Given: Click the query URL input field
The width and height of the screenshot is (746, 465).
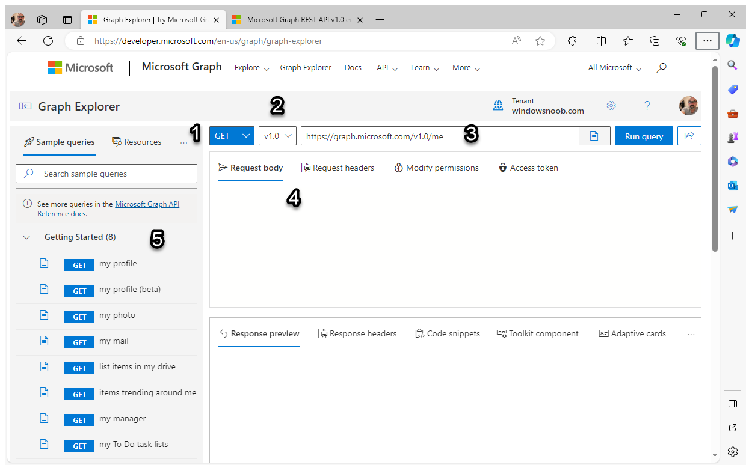Looking at the screenshot, I should click(440, 136).
